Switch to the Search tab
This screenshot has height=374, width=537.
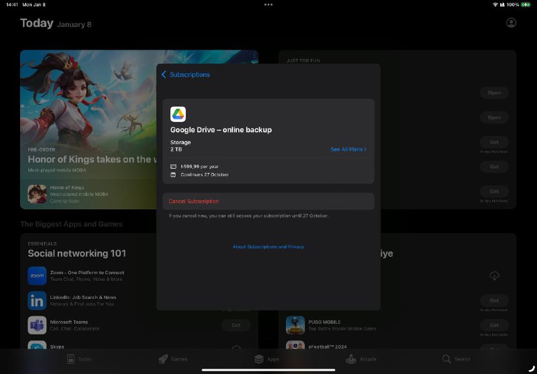coord(456,359)
